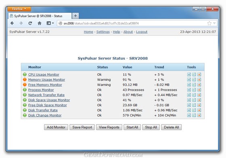Click the square stop icon for Disk Transfer Rate

coord(189,110)
